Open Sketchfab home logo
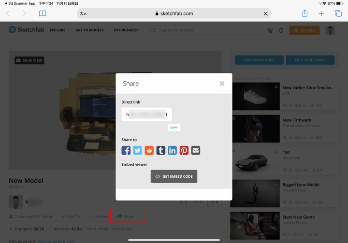 click(x=27, y=30)
